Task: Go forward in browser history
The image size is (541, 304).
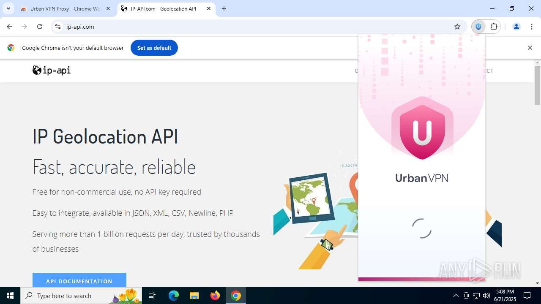Action: click(25, 27)
